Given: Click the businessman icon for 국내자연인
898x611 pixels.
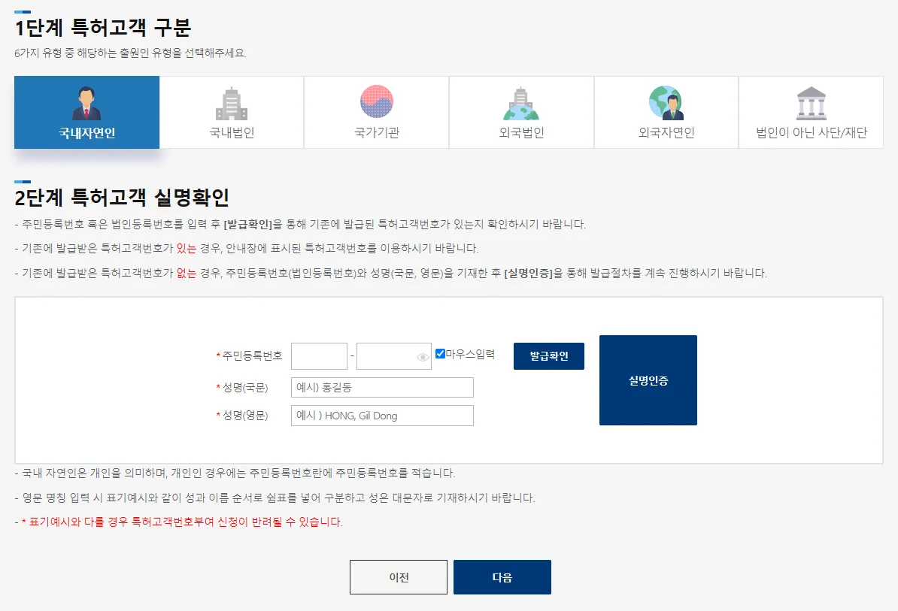Looking at the screenshot, I should coord(86,104).
